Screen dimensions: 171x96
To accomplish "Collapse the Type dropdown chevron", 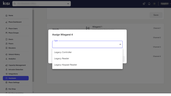I will coord(120,45).
